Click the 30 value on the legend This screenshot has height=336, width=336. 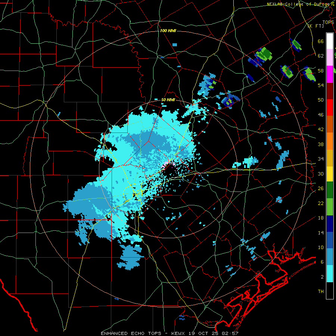(x=321, y=174)
